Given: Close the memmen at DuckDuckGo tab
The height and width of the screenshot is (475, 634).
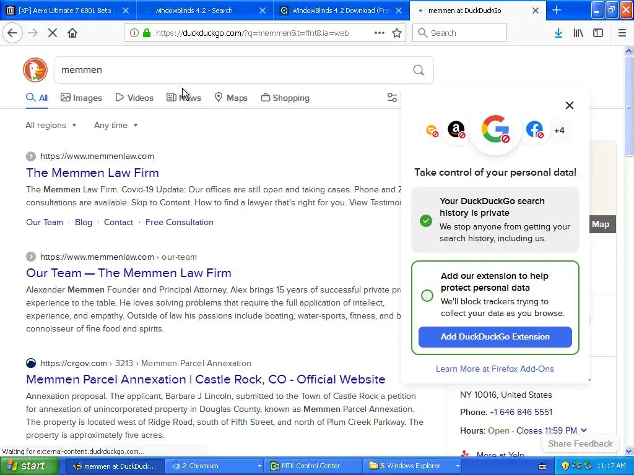Looking at the screenshot, I should click(x=536, y=11).
